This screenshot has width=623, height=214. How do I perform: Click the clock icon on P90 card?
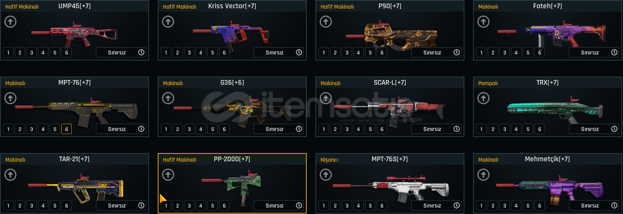457,52
